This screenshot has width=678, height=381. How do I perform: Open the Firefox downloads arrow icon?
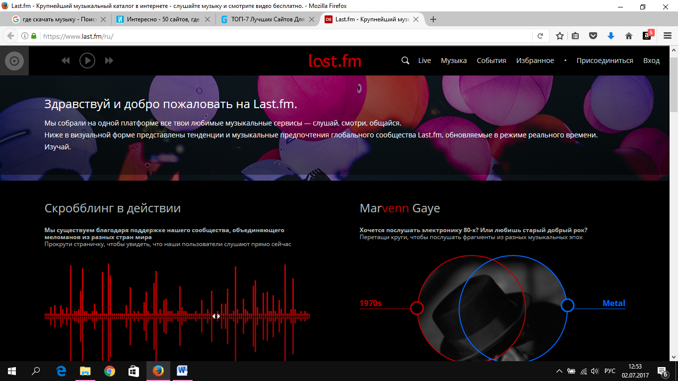[611, 36]
